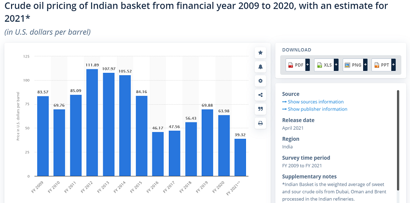Viewport: 410px width, 203px height.
Task: Download the chart as PDF
Action: [295, 65]
